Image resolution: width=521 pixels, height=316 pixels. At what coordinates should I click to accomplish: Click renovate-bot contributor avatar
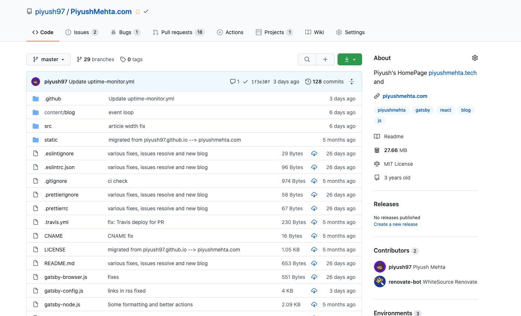point(380,282)
